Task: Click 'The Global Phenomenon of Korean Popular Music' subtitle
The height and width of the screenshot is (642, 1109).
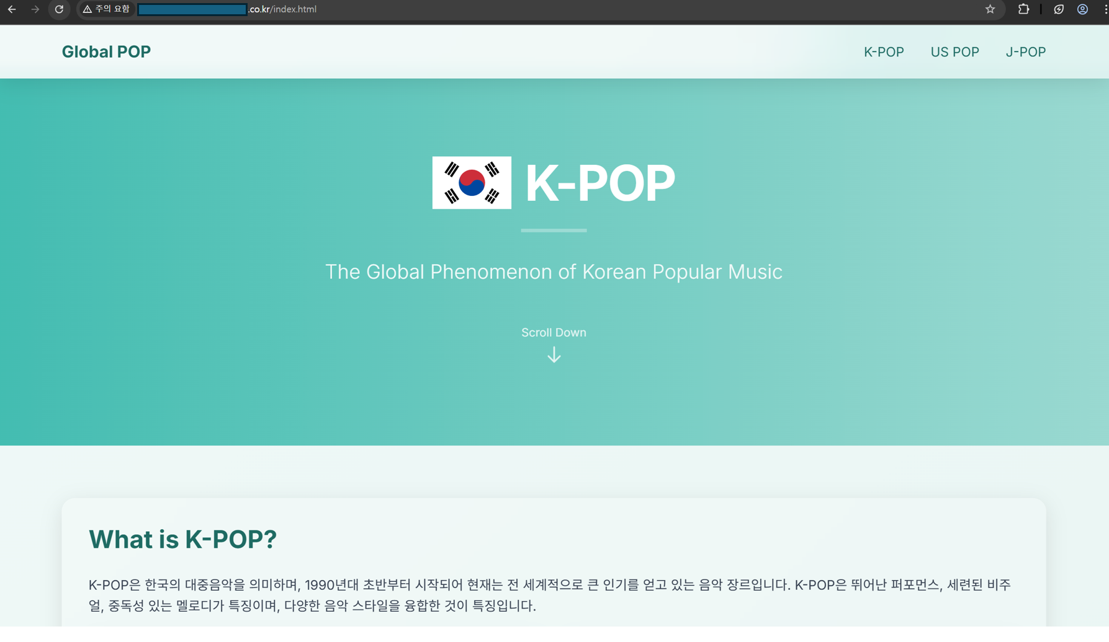Action: click(x=554, y=272)
